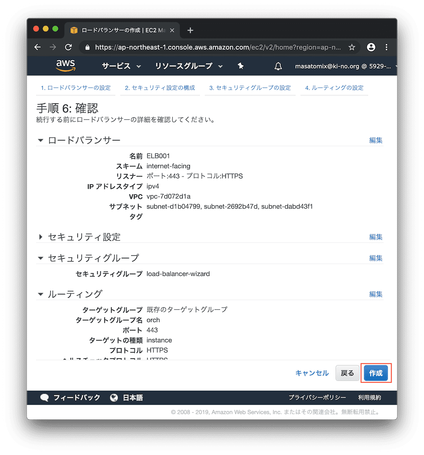Click the orch target group name
The image size is (424, 455).
pyautogui.click(x=153, y=320)
